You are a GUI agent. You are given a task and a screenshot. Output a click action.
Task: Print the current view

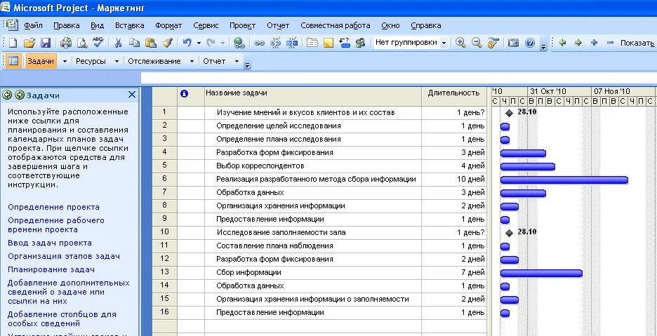pos(66,43)
